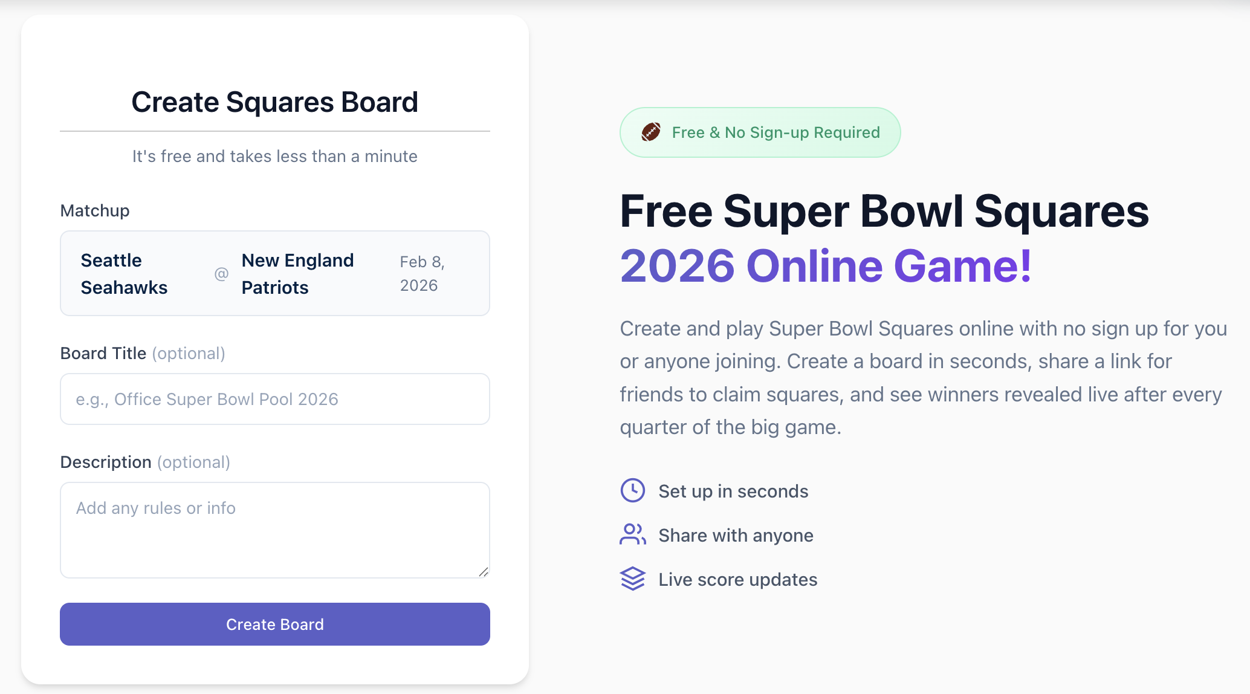Click into the Description text area
Screen dimensions: 1250x694
click(x=274, y=530)
